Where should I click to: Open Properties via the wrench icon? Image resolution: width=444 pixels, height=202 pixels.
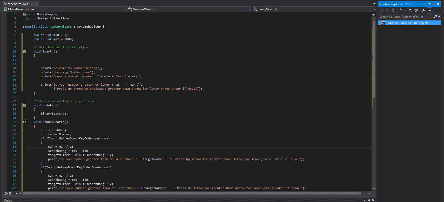tap(423, 10)
